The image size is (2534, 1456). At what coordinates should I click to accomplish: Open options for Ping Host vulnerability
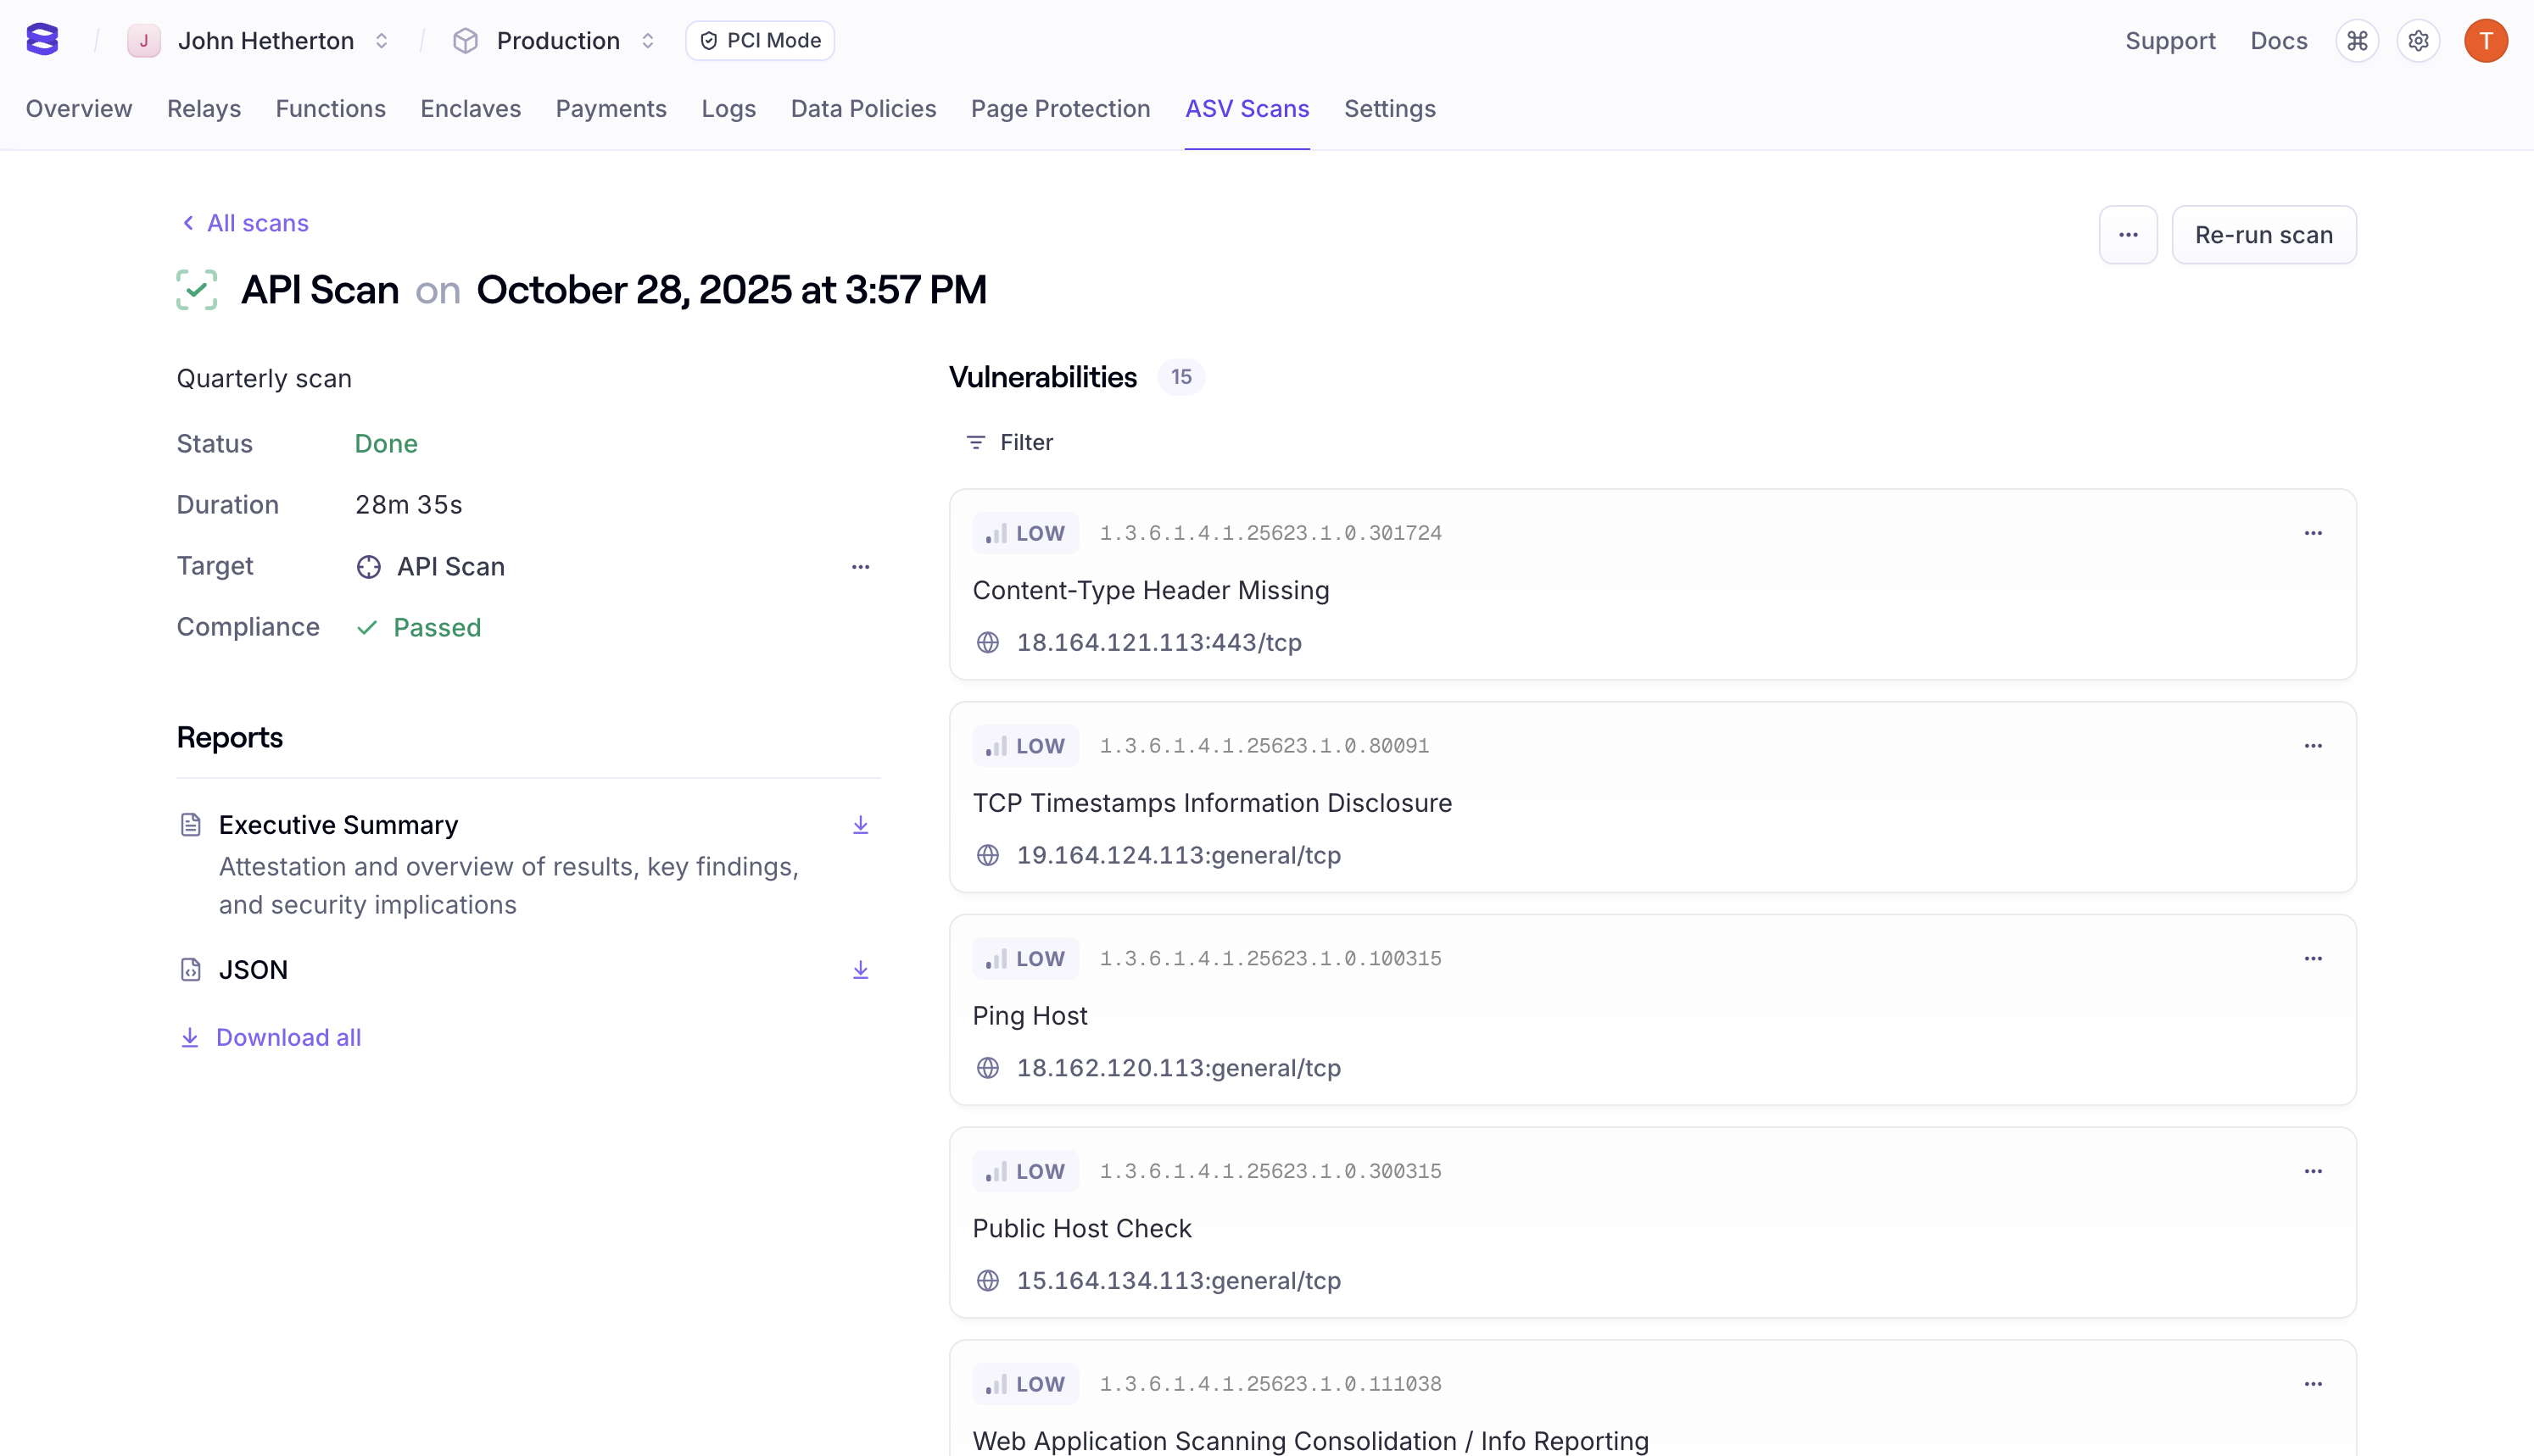[x=2313, y=958]
